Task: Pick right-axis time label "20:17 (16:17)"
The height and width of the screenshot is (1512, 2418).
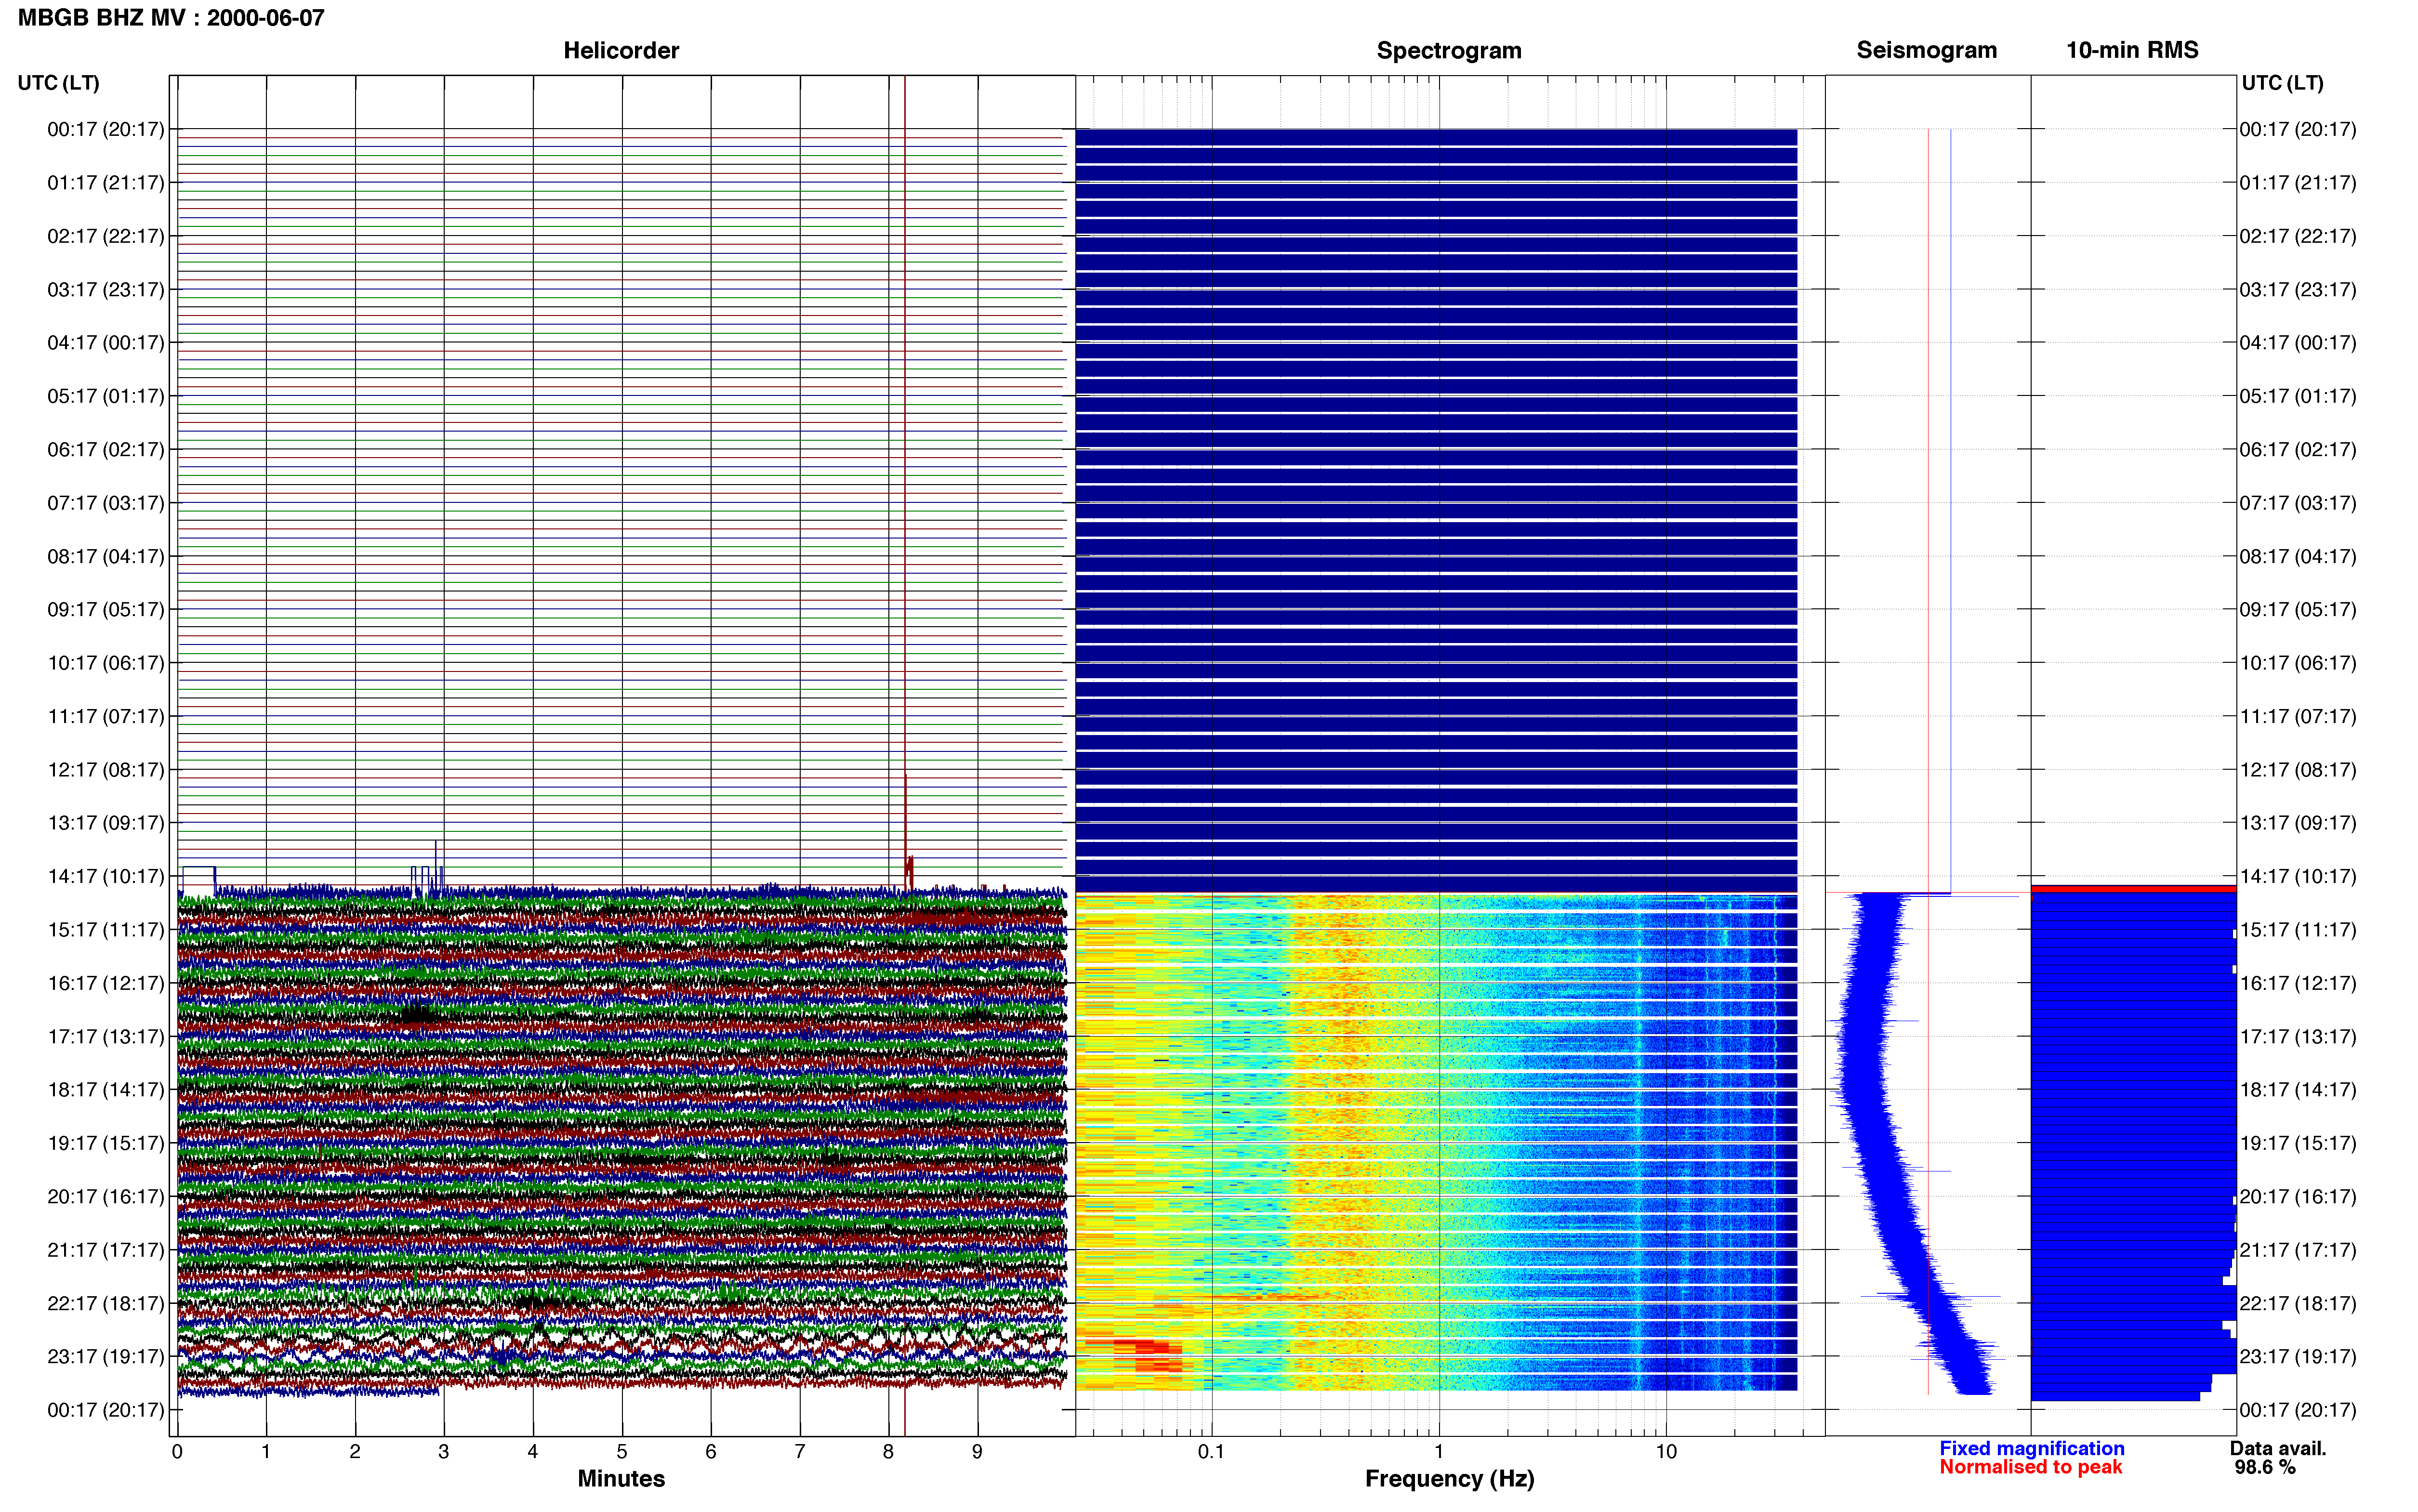Action: 2298,1197
